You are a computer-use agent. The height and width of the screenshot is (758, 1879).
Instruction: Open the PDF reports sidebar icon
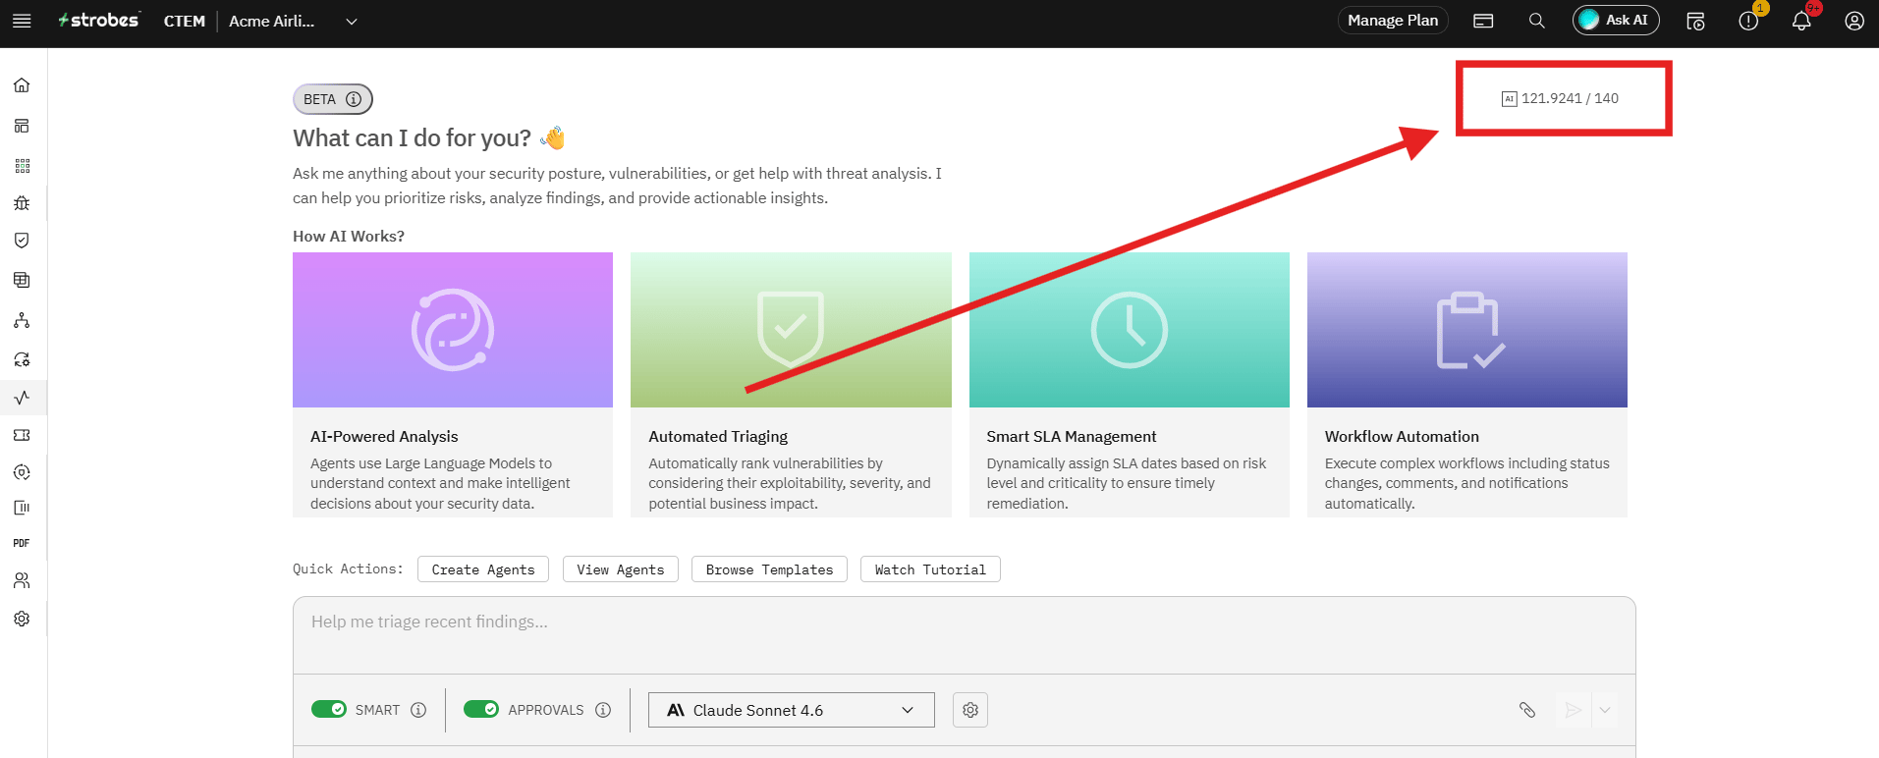pyautogui.click(x=22, y=543)
